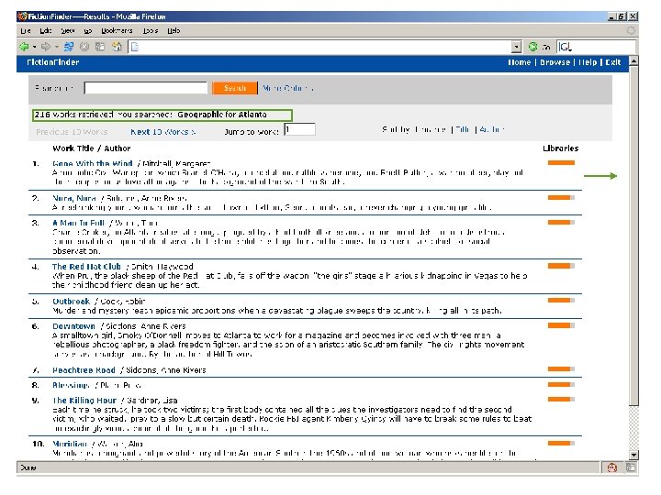Click the red status bar icon
Viewport: 661px width, 495px height.
(612, 467)
